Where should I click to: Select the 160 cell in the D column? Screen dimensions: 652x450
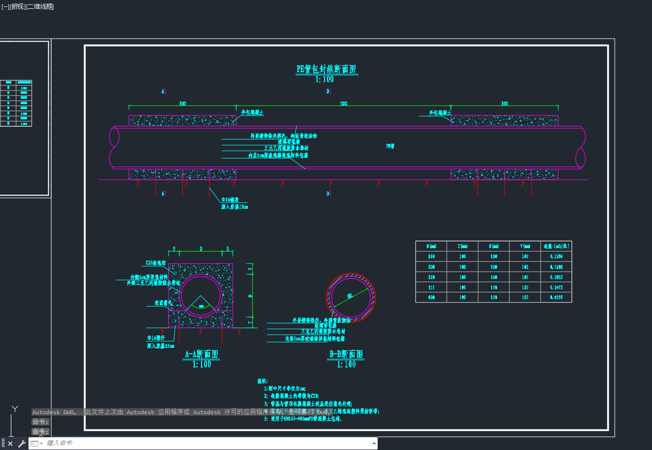click(x=431, y=256)
